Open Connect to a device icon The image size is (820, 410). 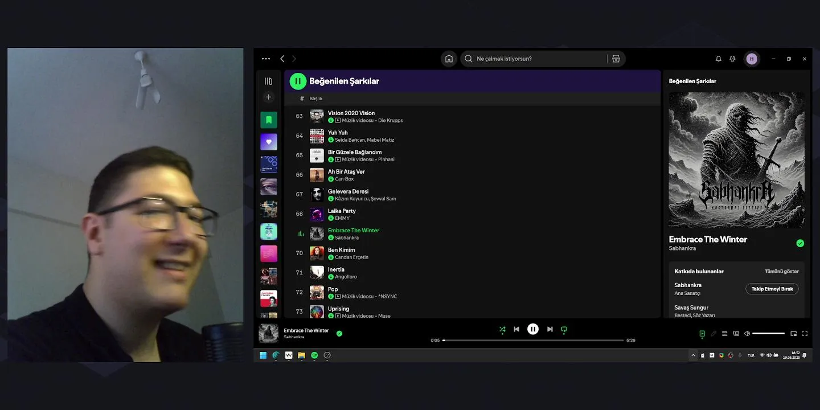(x=736, y=334)
